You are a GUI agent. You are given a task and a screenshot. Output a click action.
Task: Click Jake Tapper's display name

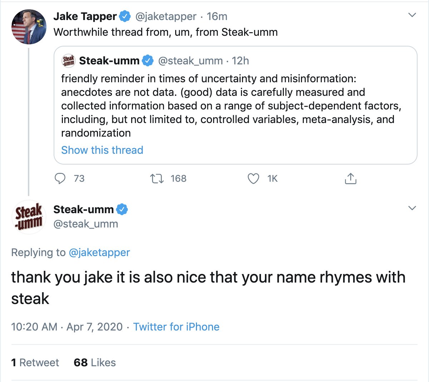coord(85,16)
